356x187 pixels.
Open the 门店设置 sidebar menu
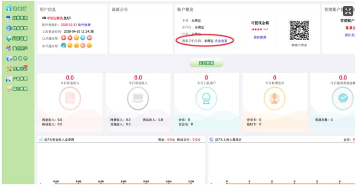tap(17, 38)
